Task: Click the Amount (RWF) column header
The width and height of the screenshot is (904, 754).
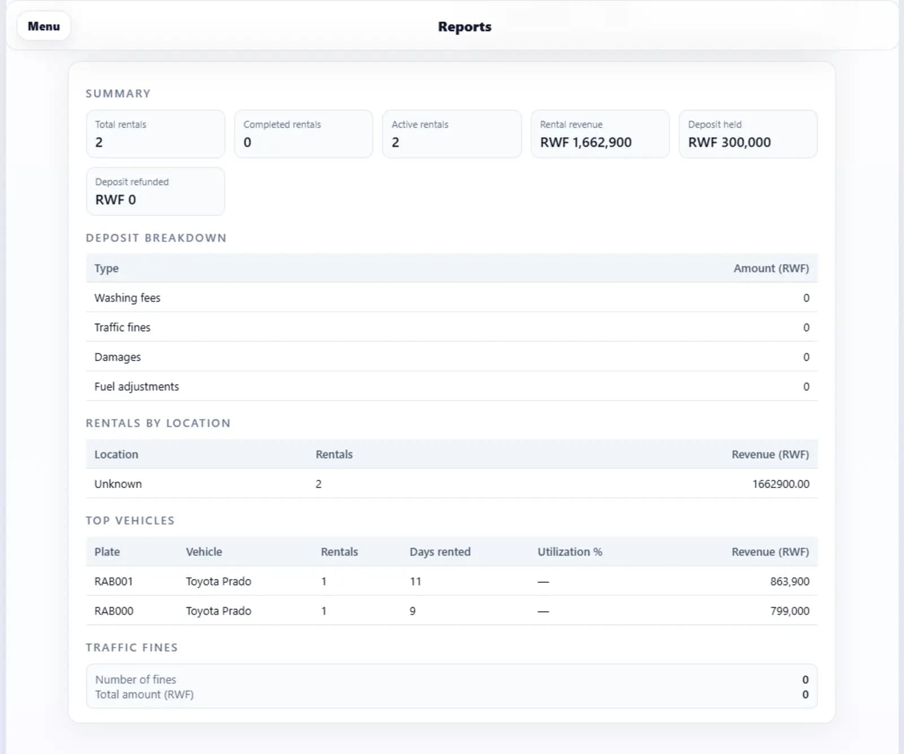Action: [x=771, y=268]
